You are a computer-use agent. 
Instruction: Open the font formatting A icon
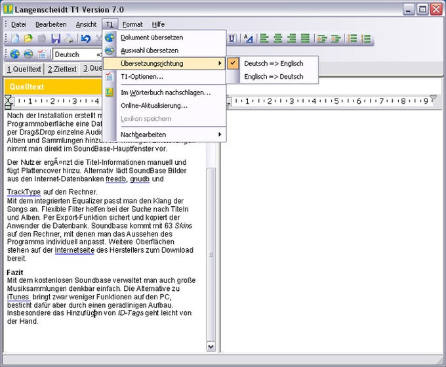(x=249, y=39)
